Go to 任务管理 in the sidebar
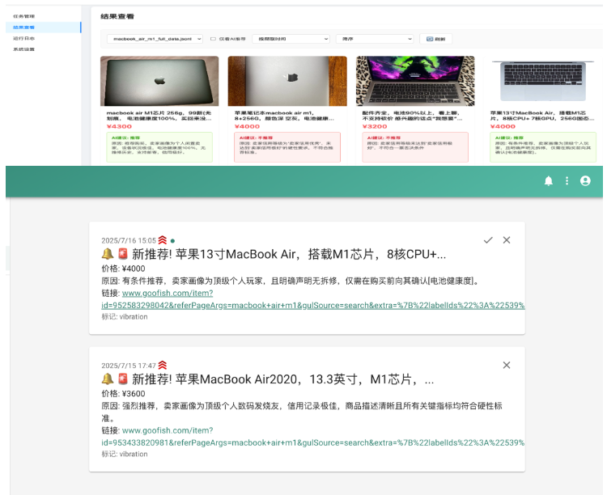 click(x=24, y=16)
